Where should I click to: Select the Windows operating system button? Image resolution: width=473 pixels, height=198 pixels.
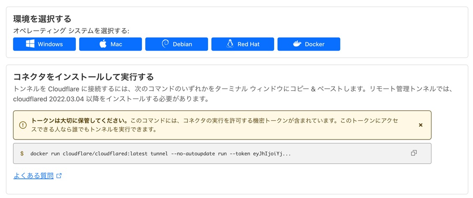coord(44,44)
